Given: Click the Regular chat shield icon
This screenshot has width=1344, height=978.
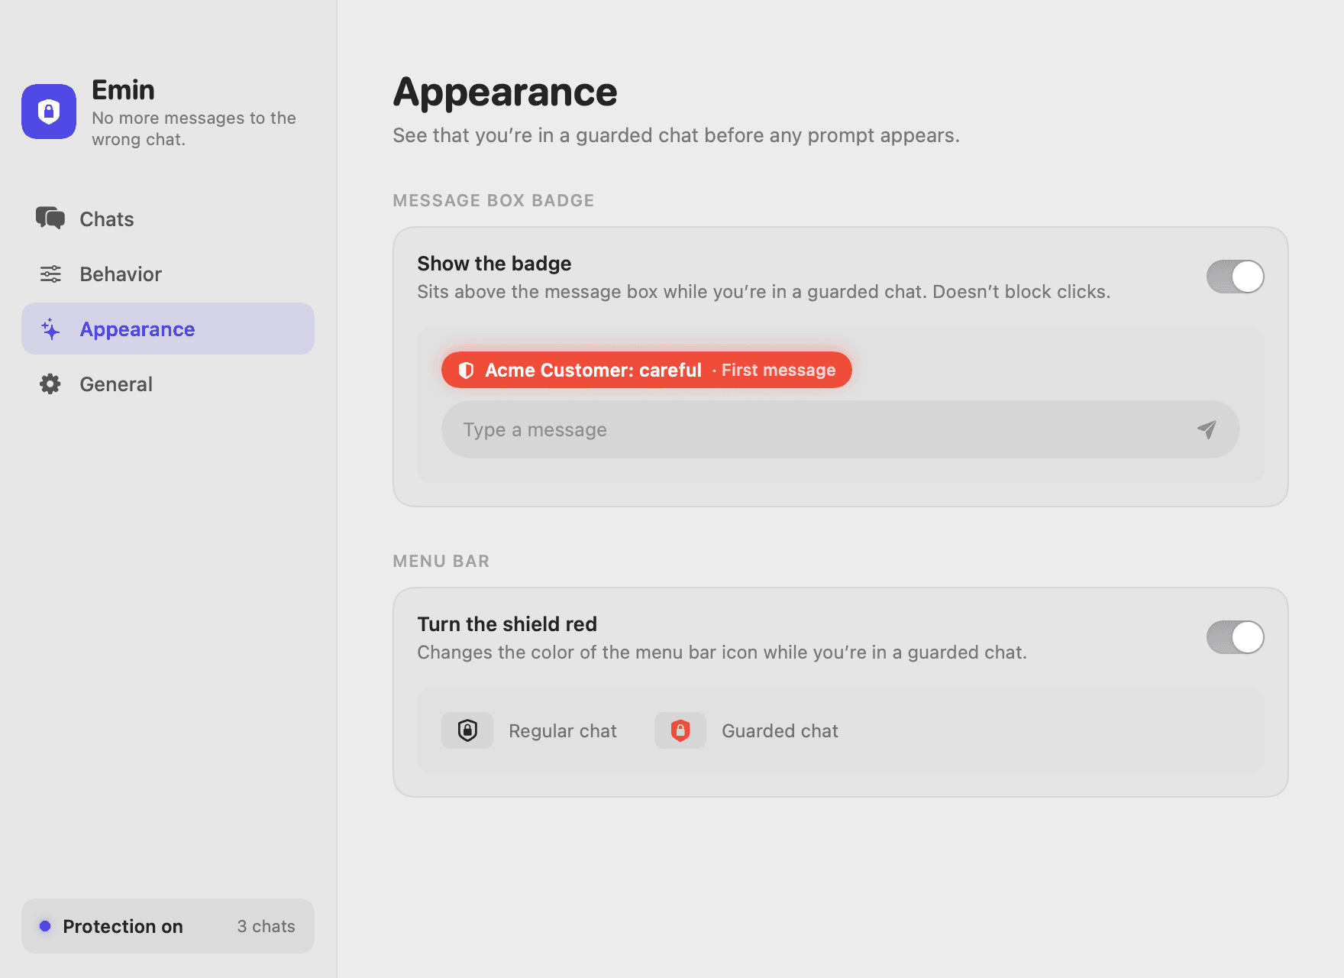Looking at the screenshot, I should (x=467, y=730).
